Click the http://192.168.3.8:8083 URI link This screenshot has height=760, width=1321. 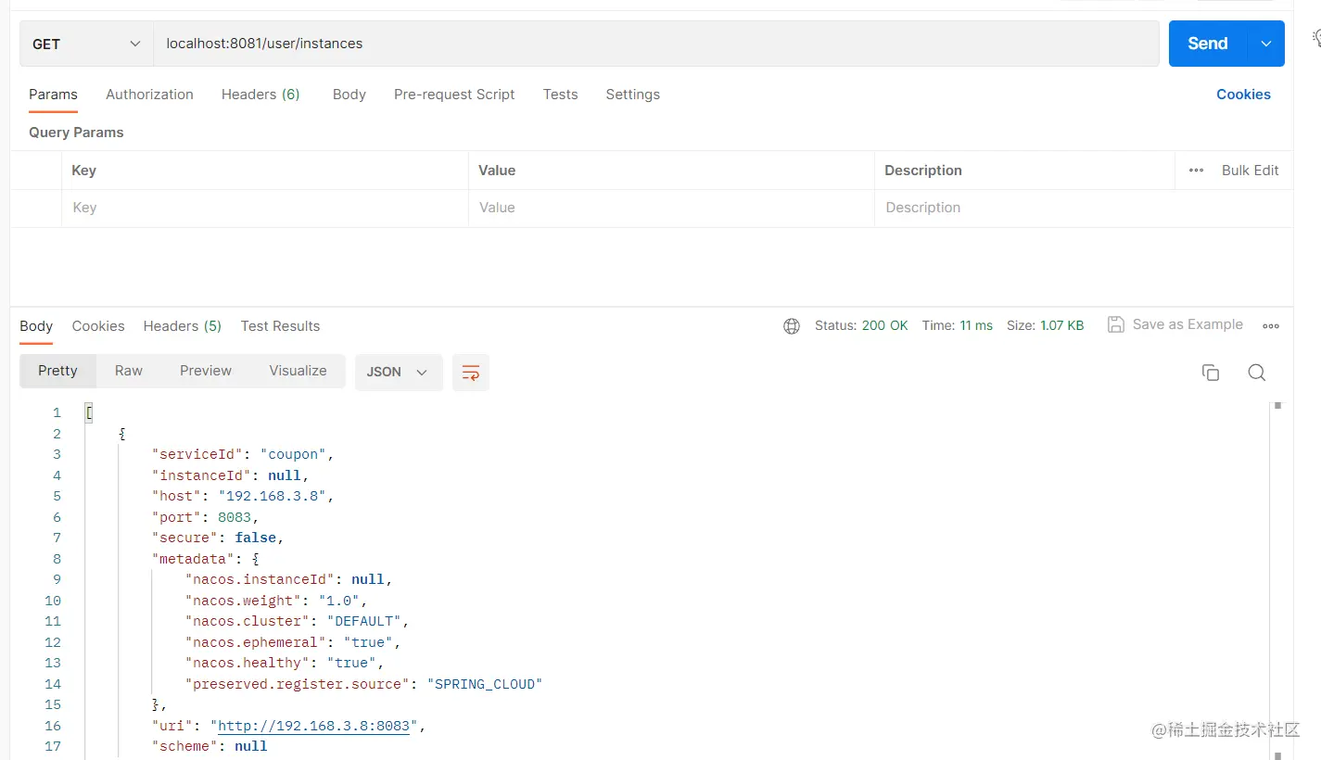click(x=313, y=726)
